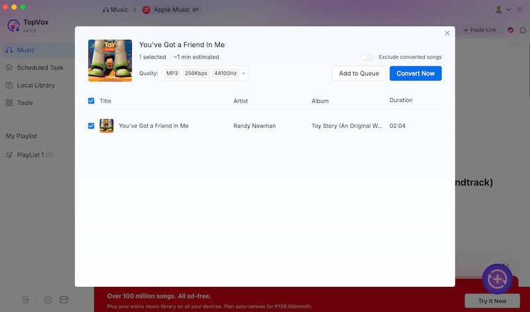Click the MP3 format tag

(x=172, y=74)
